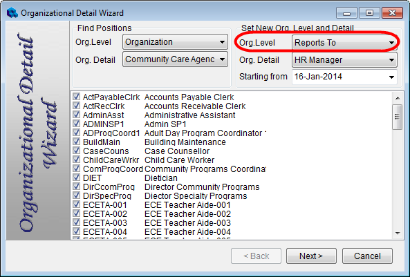
Task: Uncheck the BuildMain checkbox
Action: (76, 142)
